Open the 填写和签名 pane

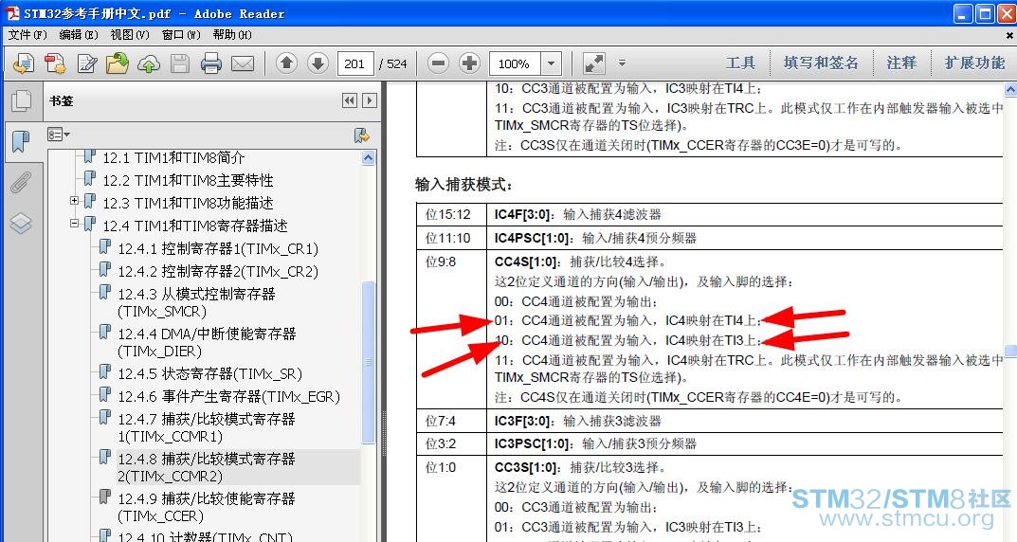821,63
